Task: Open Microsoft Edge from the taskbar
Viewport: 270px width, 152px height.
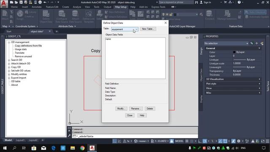Action: (x=54, y=148)
